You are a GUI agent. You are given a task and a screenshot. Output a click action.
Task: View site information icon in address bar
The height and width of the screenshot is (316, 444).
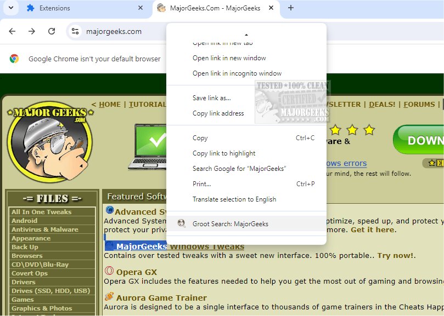pos(75,31)
